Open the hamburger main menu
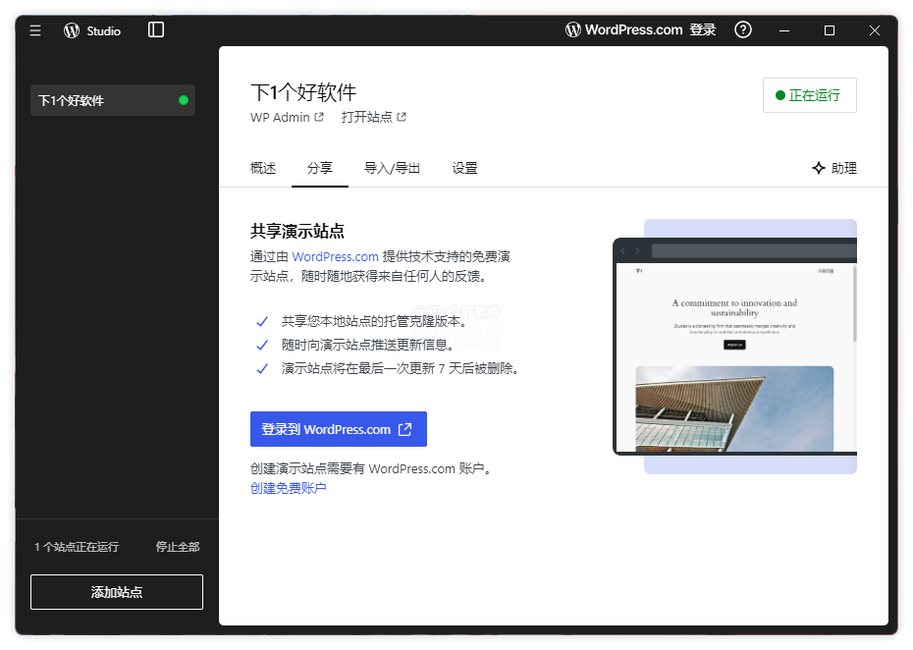The width and height of the screenshot is (913, 650). (35, 30)
